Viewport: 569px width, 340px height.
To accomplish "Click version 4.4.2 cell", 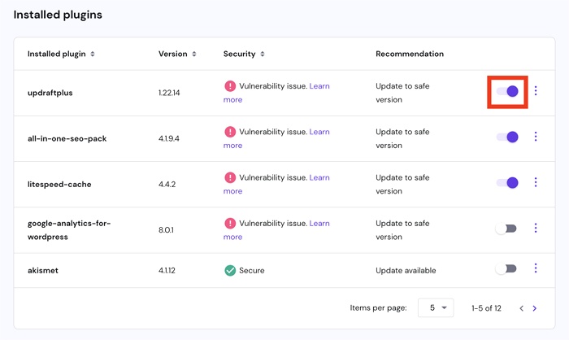I will 167,184.
